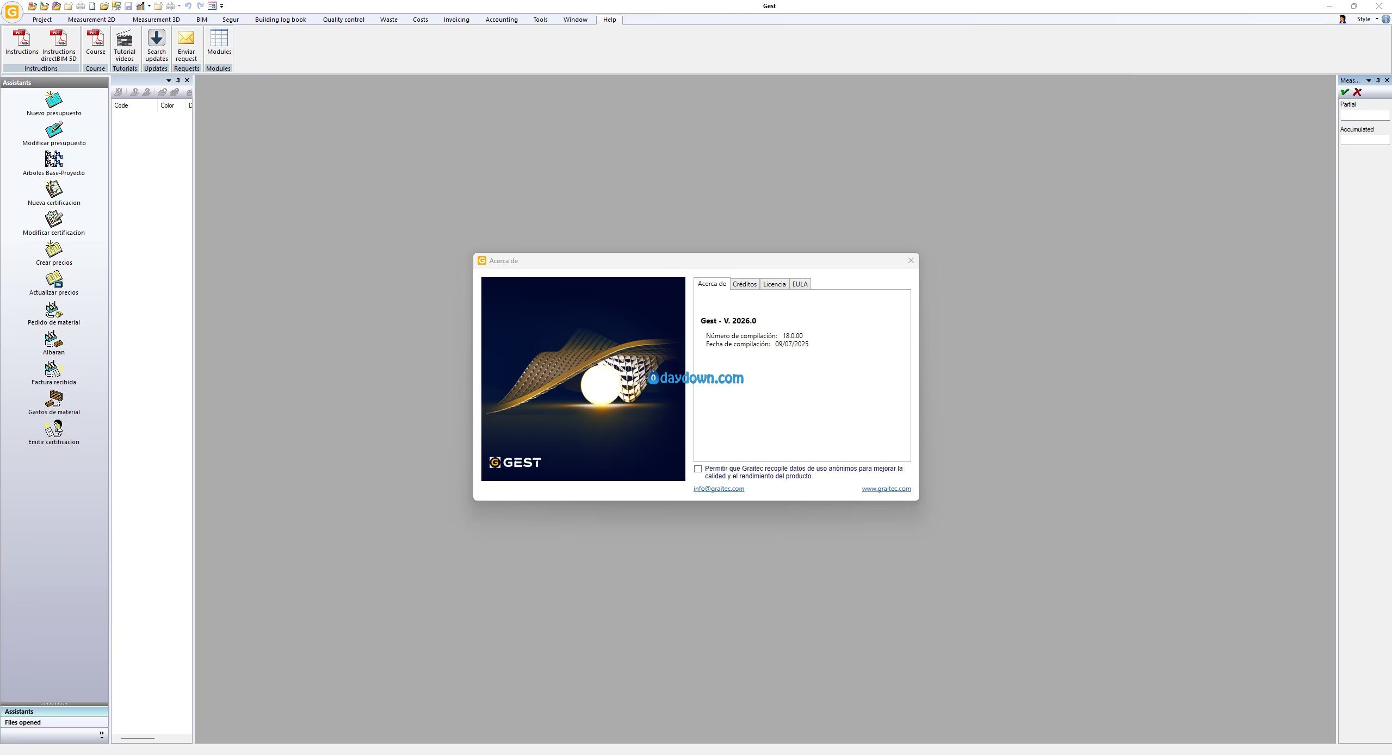The image size is (1392, 755).
Task: Open the Project ribbon tab
Action: tap(42, 20)
